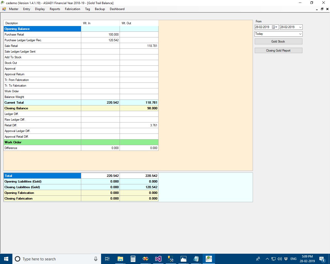This screenshot has height=264, width=330.
Task: Open the Photos app taskbar icon
Action: pyautogui.click(x=184, y=259)
